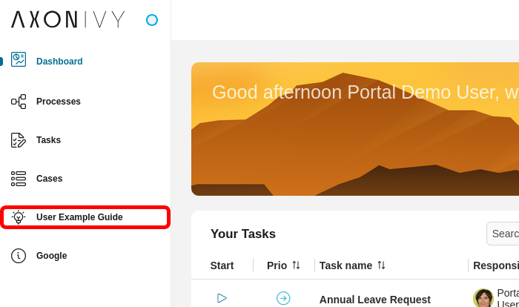
Task: Open the Processes icon in sidebar
Action: [x=19, y=102]
